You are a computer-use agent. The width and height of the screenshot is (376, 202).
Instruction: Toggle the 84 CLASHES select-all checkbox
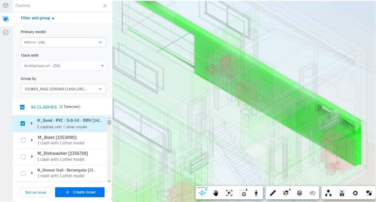tap(22, 107)
